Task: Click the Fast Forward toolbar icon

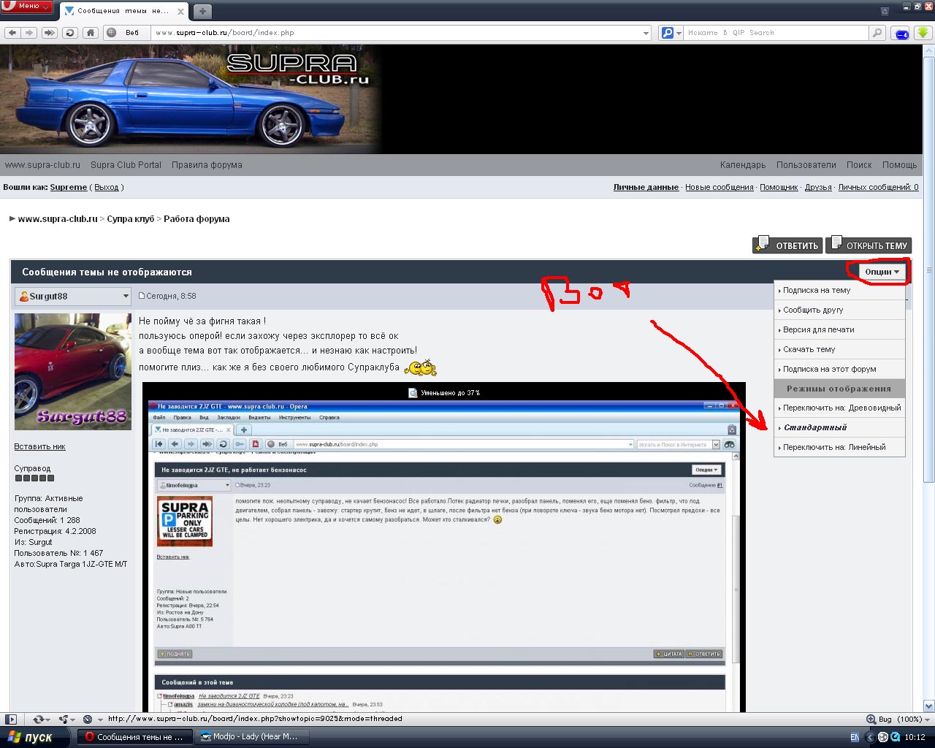Action: point(49,33)
